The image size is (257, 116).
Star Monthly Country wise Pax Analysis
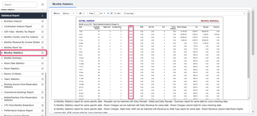pos(43,37)
